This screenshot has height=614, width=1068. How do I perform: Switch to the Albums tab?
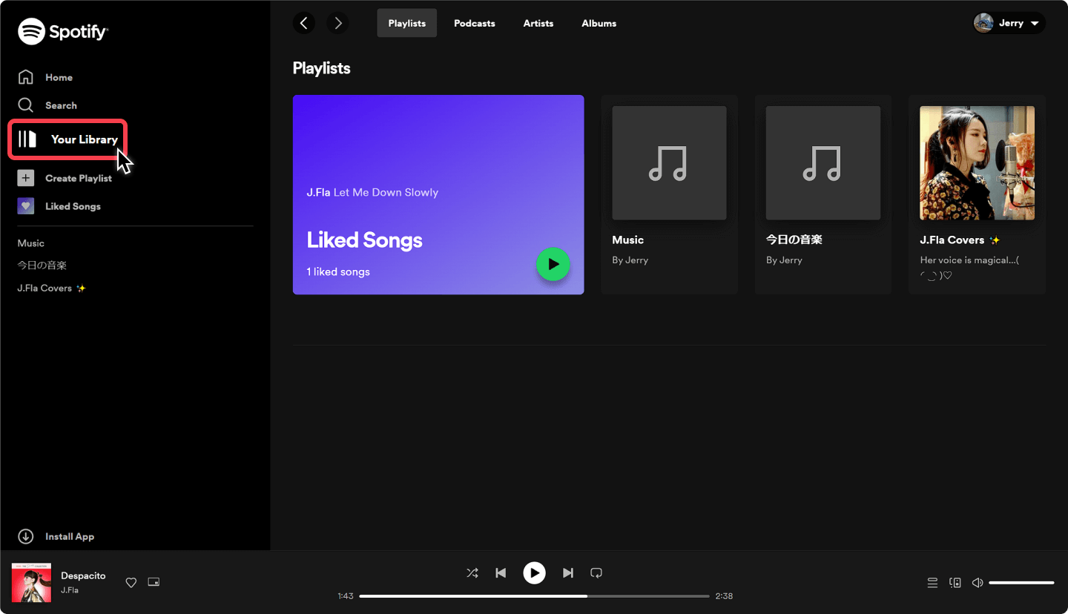[599, 23]
